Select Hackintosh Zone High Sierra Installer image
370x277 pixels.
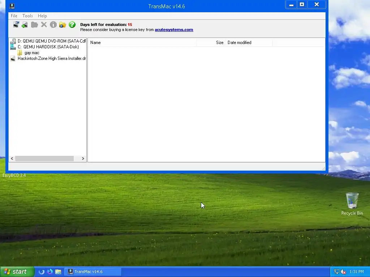click(x=48, y=58)
